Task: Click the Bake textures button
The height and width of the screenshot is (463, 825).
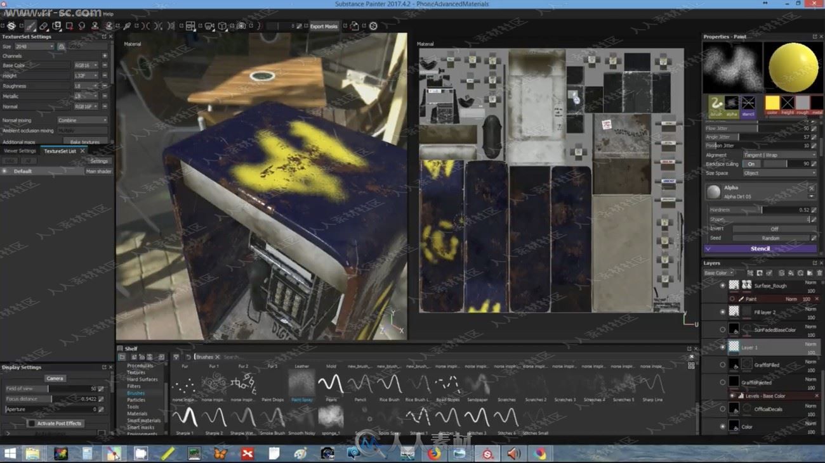Action: 85,142
